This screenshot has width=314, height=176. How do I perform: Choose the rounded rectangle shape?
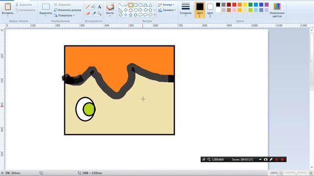coord(141,5)
